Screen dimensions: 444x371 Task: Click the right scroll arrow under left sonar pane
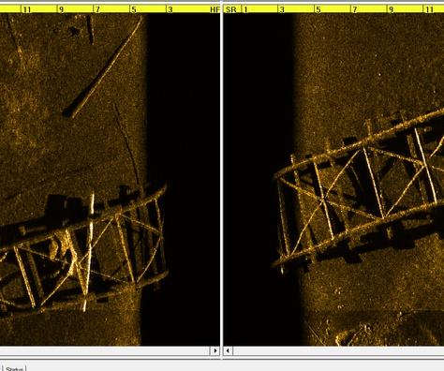[215, 350]
